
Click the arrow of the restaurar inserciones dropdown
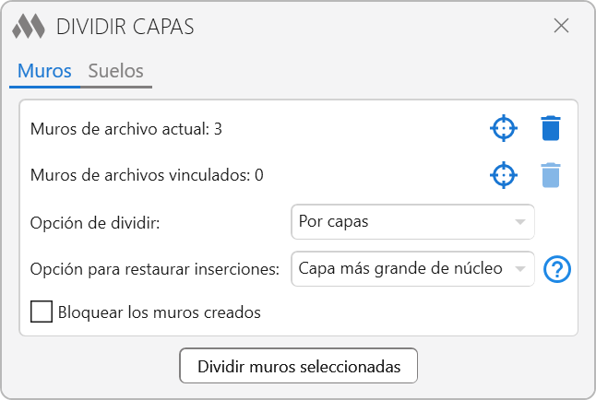520,269
